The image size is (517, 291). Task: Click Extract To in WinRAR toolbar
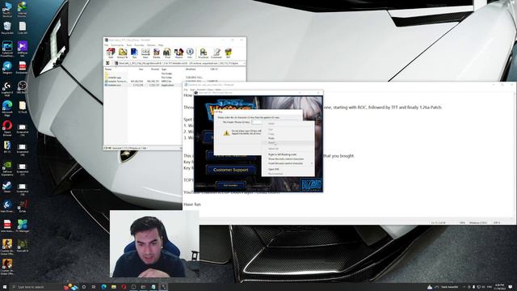click(x=122, y=53)
